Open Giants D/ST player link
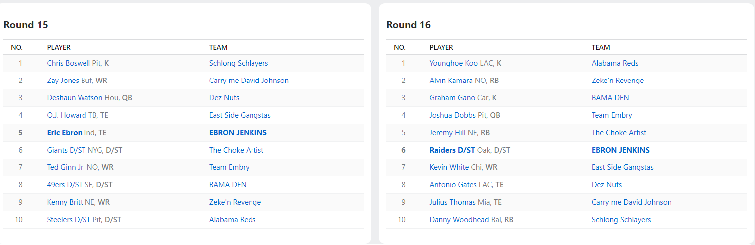Viewport: 755px width, 245px height. (x=66, y=150)
